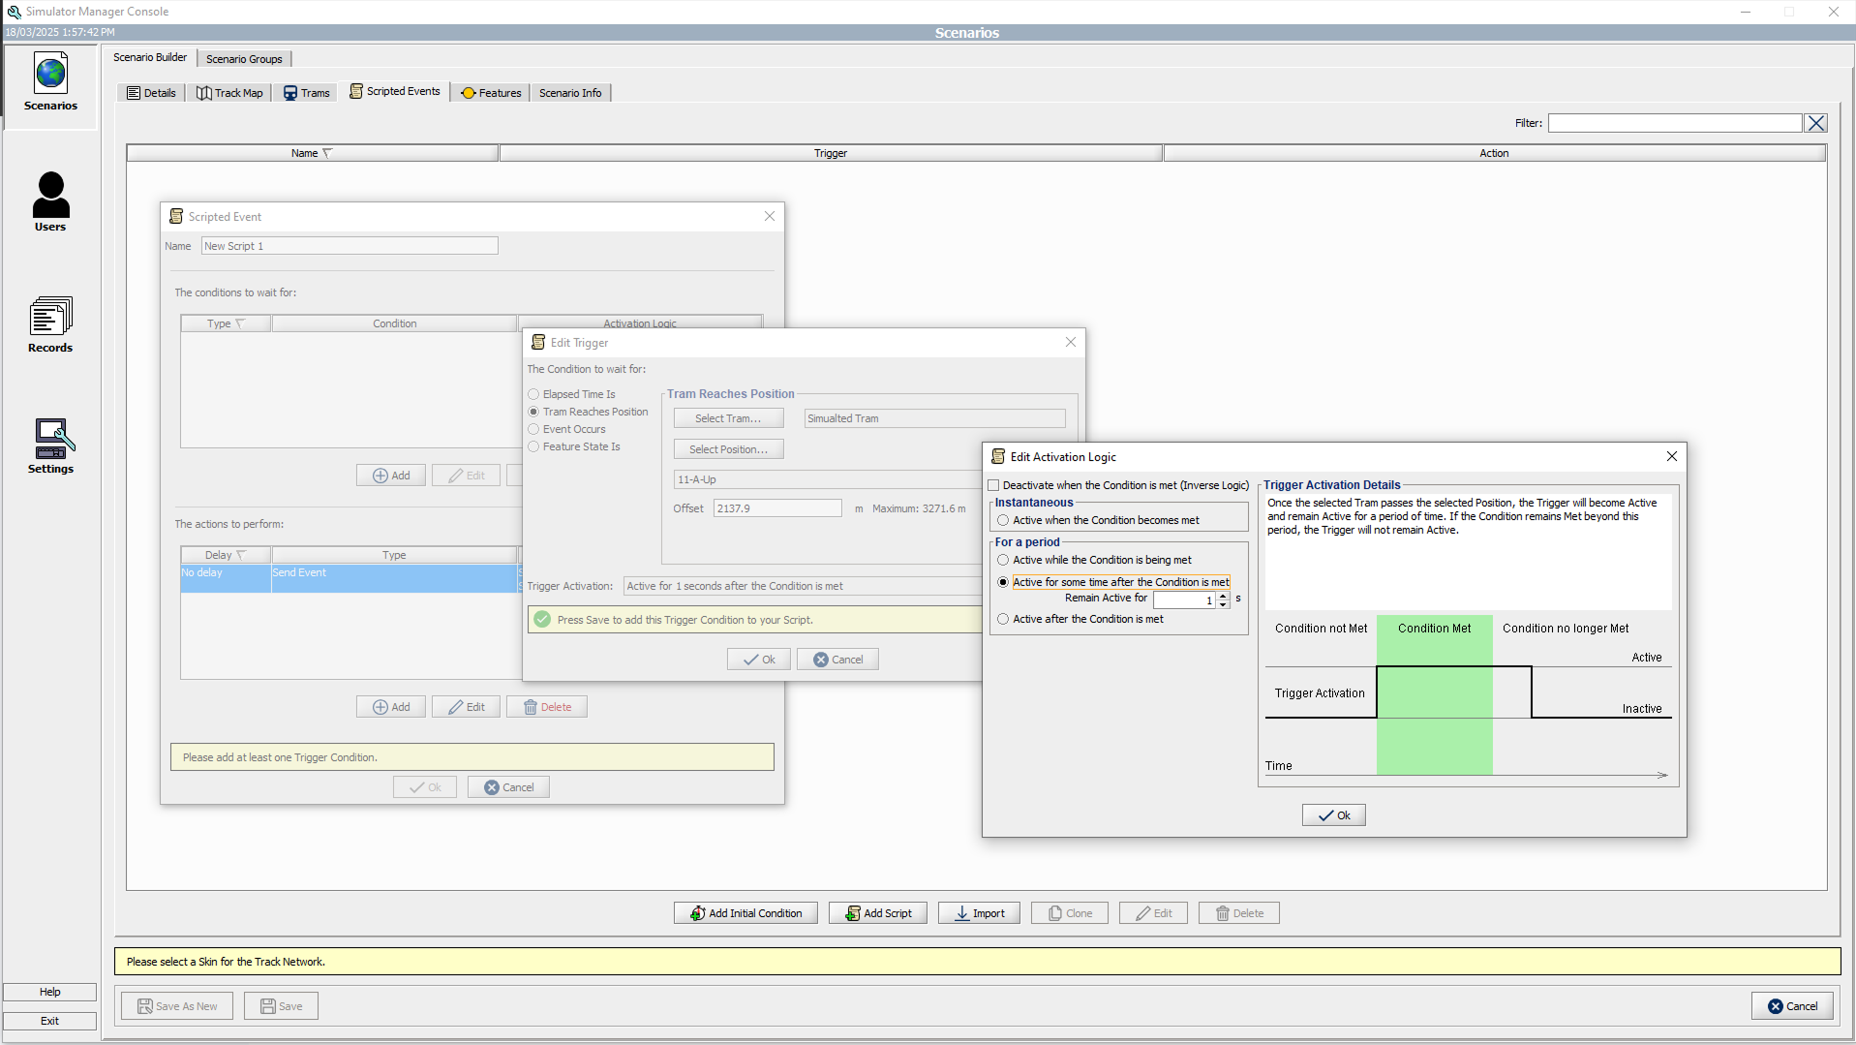The width and height of the screenshot is (1856, 1045).
Task: Click the Add Initial Condition button
Action: click(x=745, y=913)
